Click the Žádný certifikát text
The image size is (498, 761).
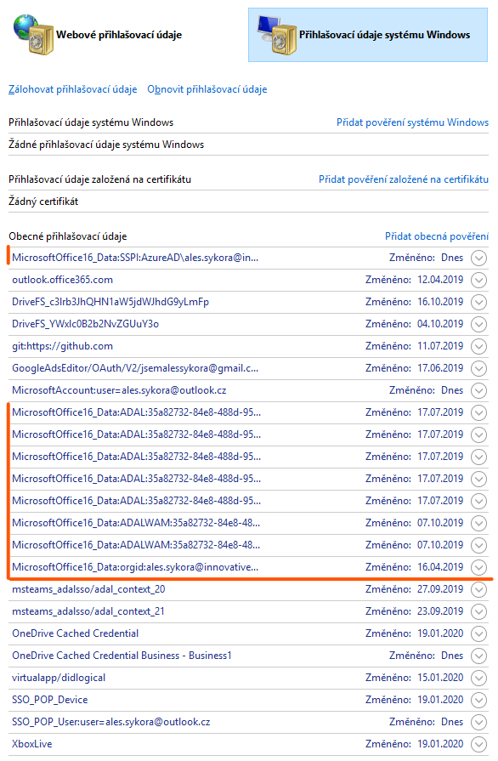(43, 202)
